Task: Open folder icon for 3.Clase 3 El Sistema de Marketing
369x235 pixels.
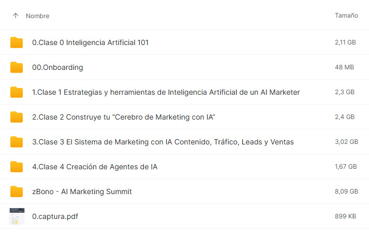Action: tap(17, 142)
